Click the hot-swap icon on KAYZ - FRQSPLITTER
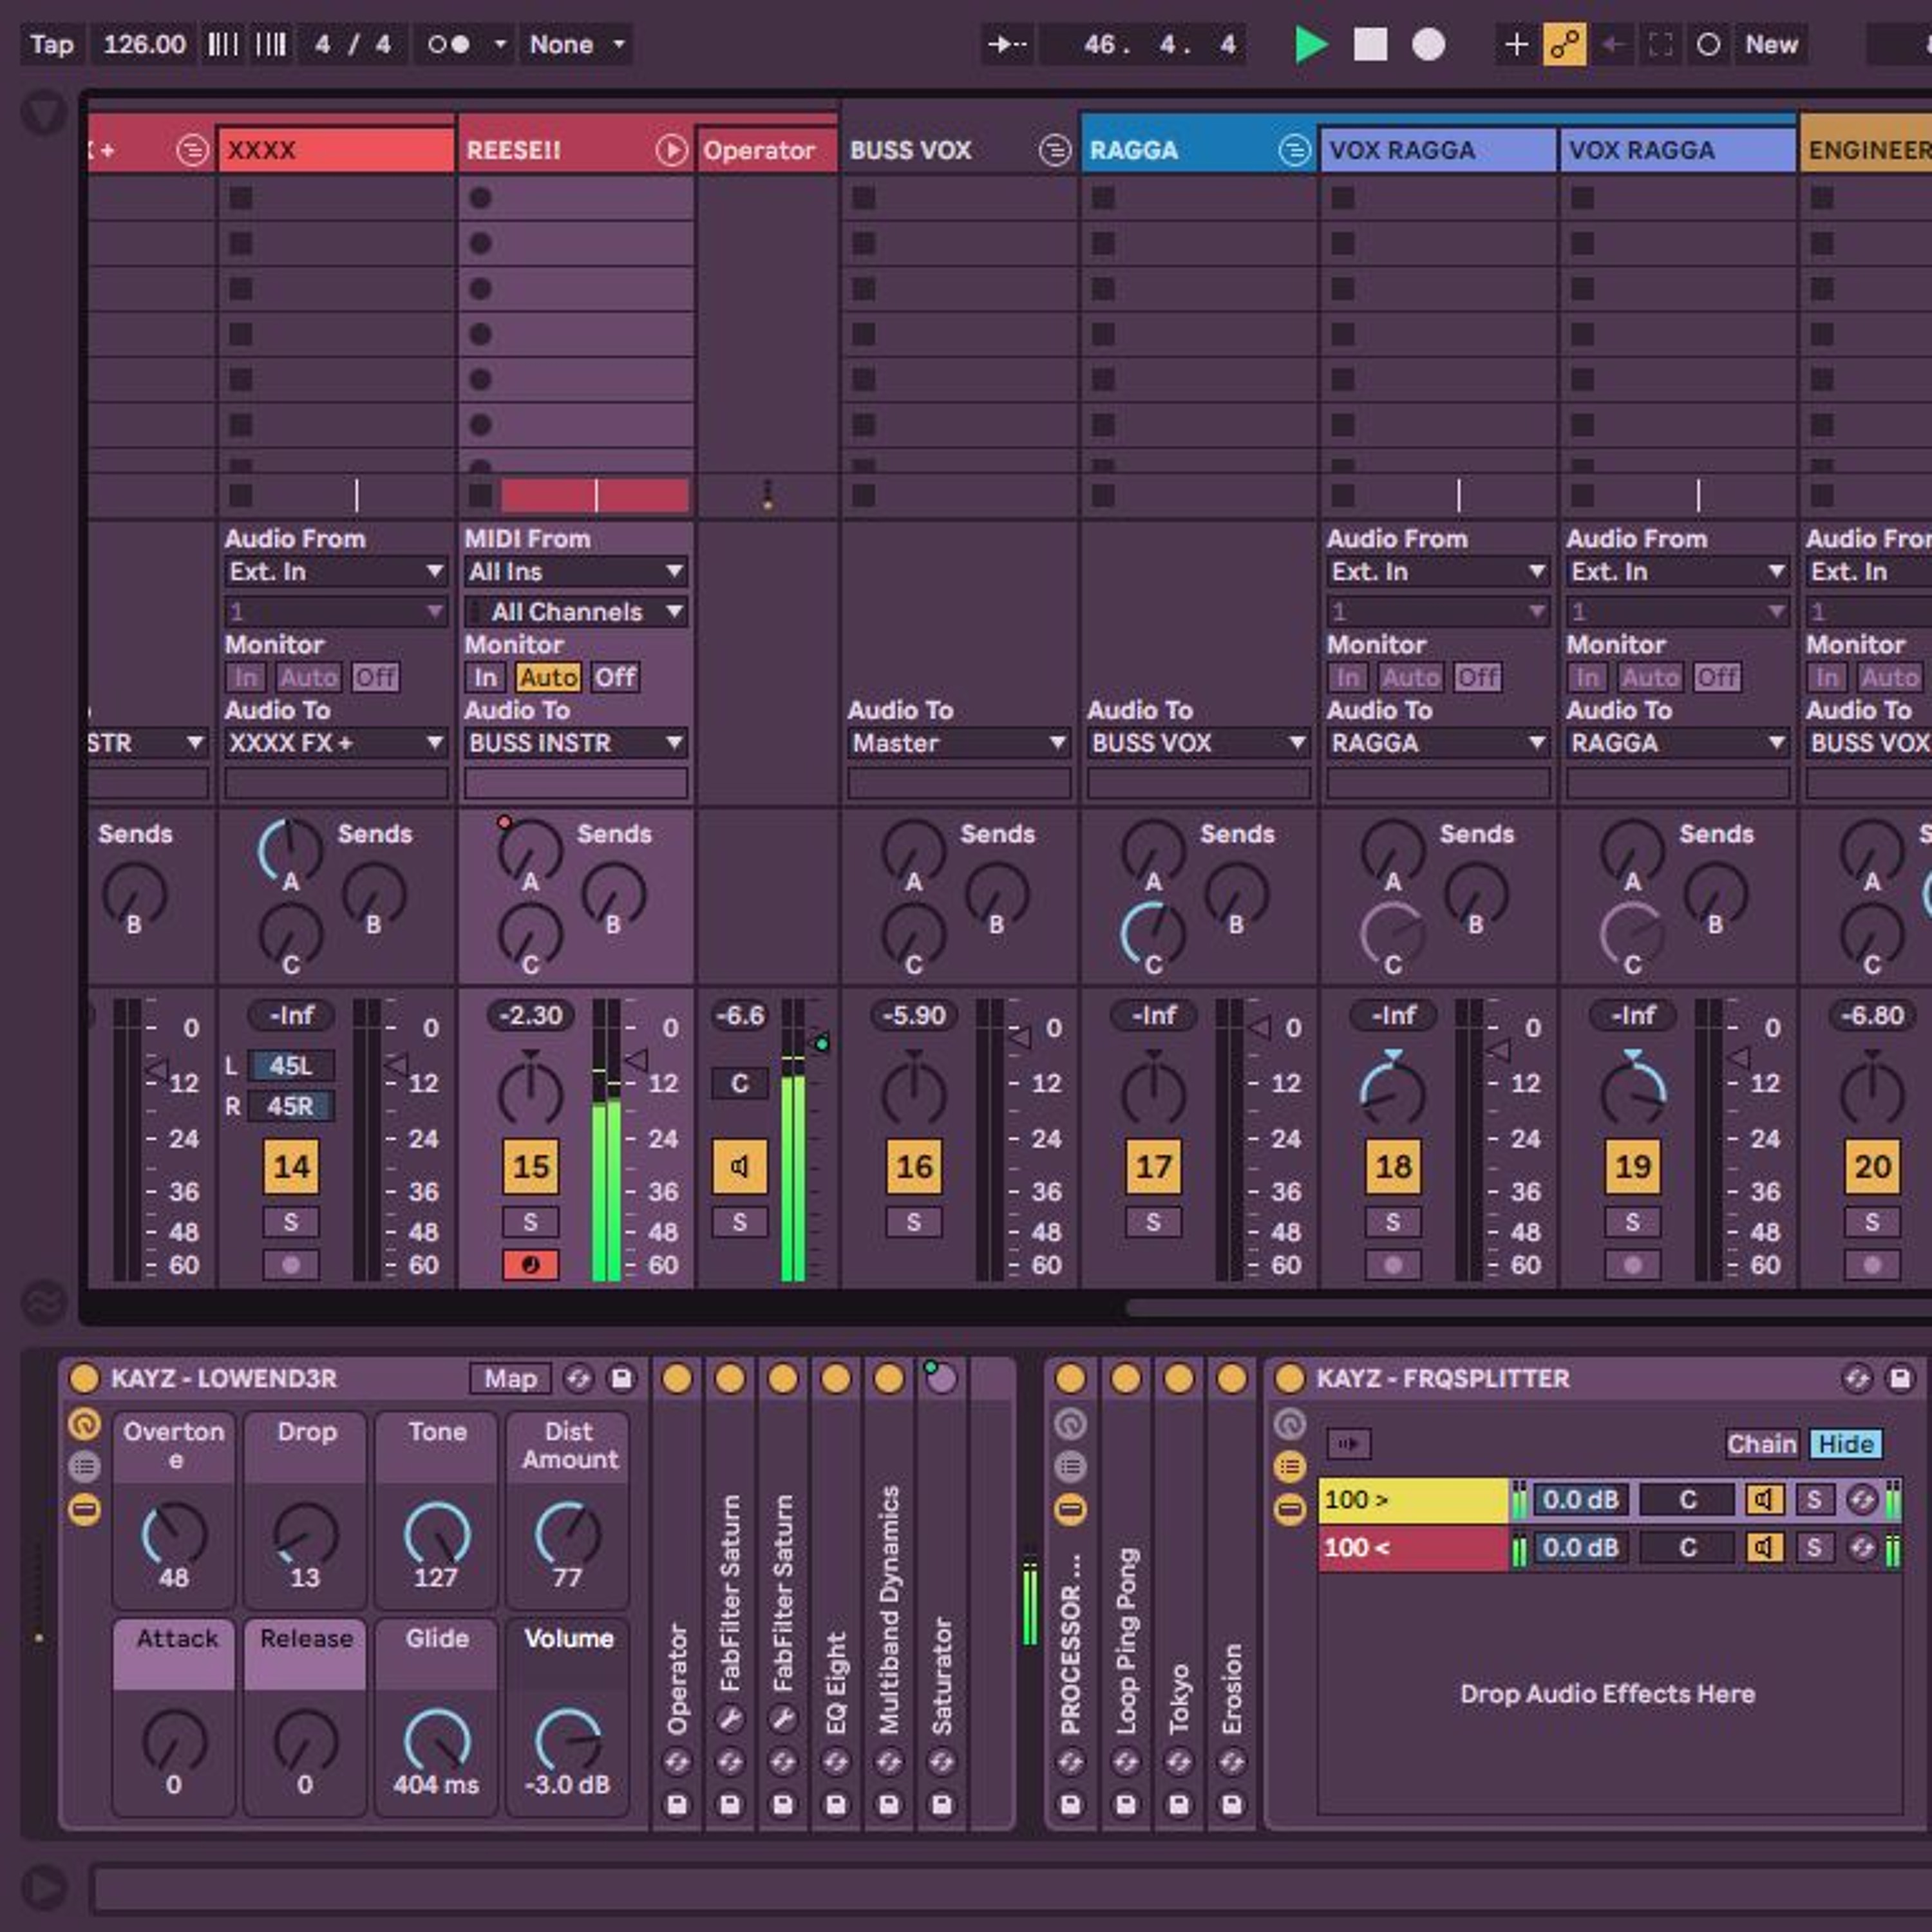 pyautogui.click(x=1857, y=1379)
